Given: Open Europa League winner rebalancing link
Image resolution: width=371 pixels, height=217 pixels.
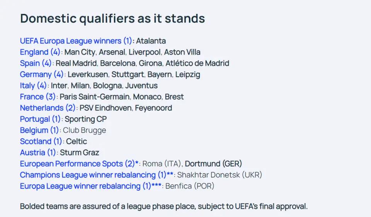Looking at the screenshot, I should (x=91, y=186).
